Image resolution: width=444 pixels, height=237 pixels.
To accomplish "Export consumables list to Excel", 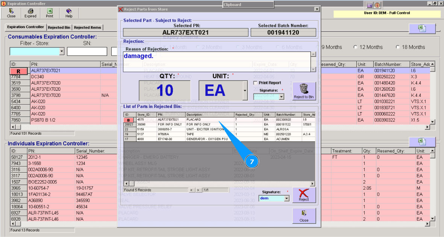I will point(422,28).
